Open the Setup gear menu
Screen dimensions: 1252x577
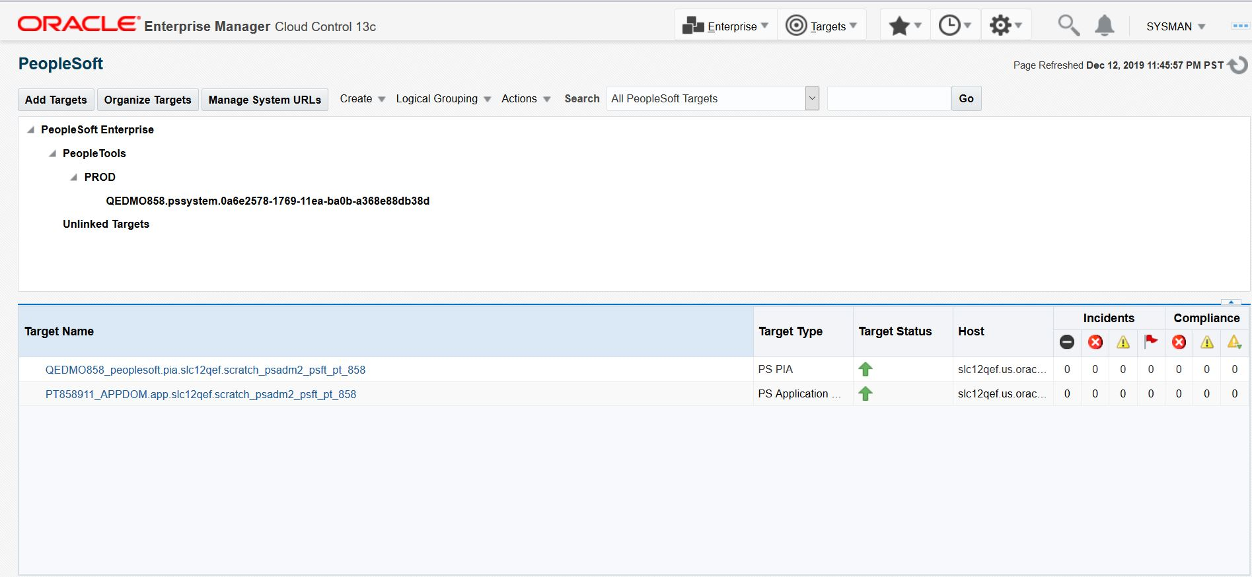tap(1006, 26)
